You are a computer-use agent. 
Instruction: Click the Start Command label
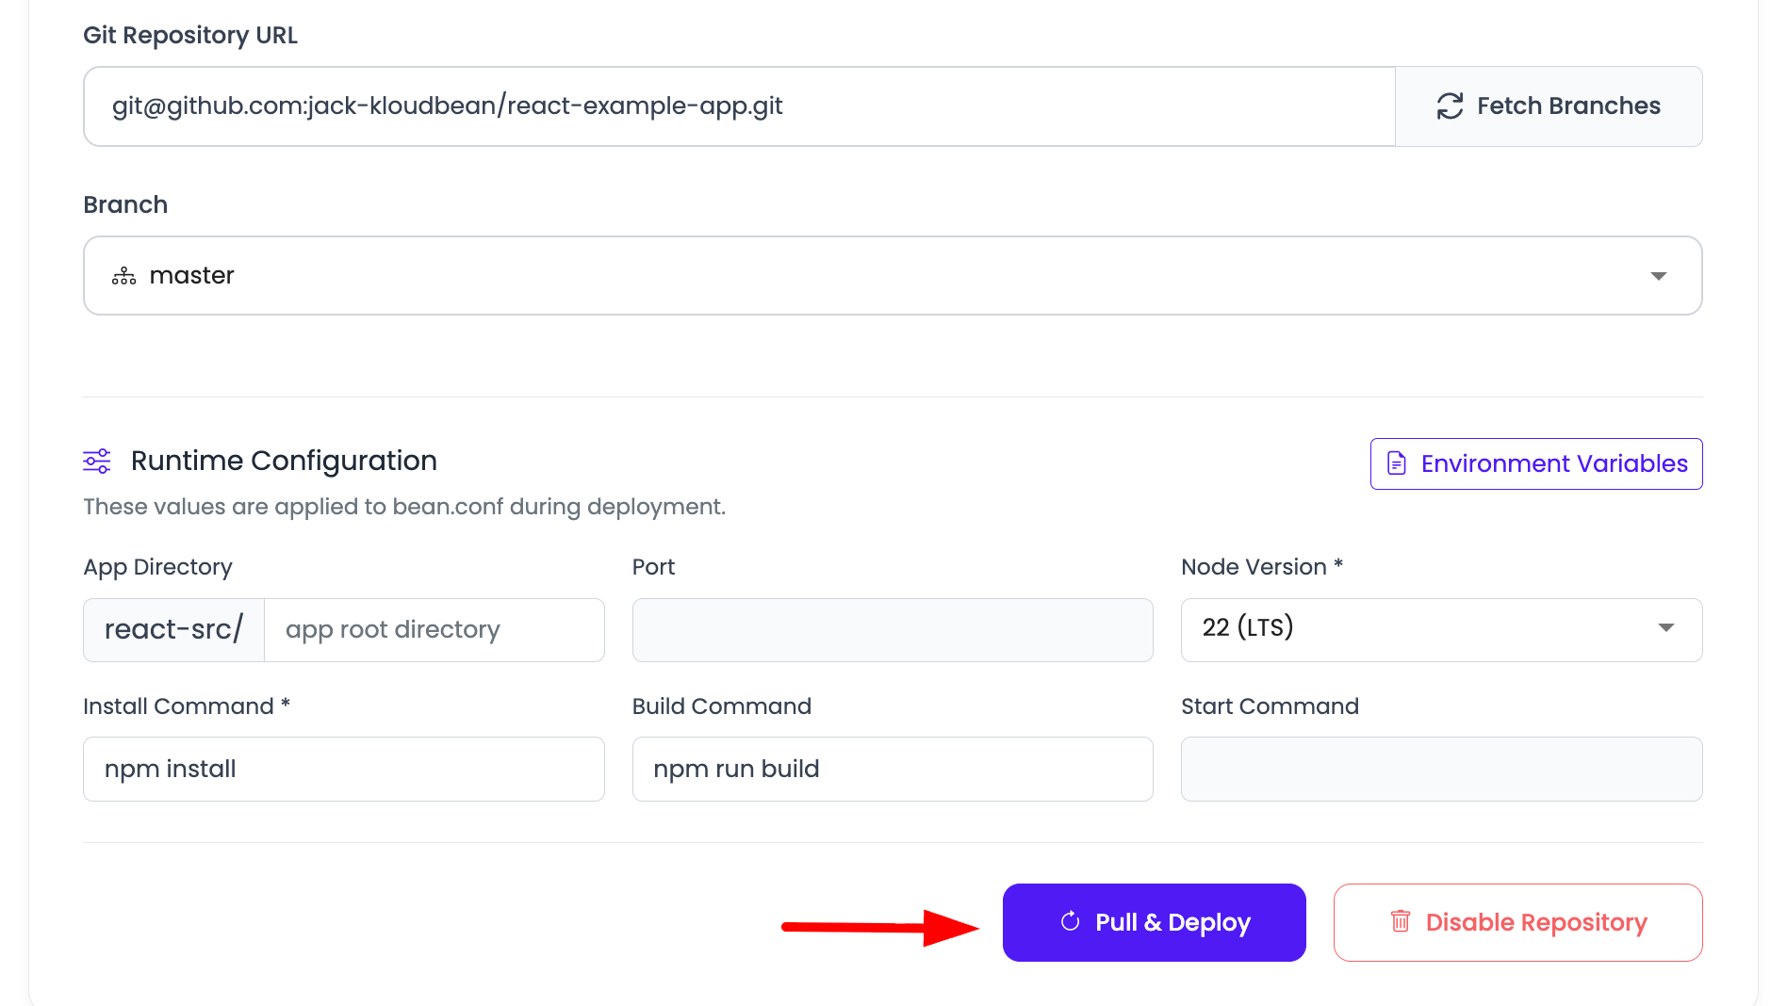pyautogui.click(x=1271, y=706)
